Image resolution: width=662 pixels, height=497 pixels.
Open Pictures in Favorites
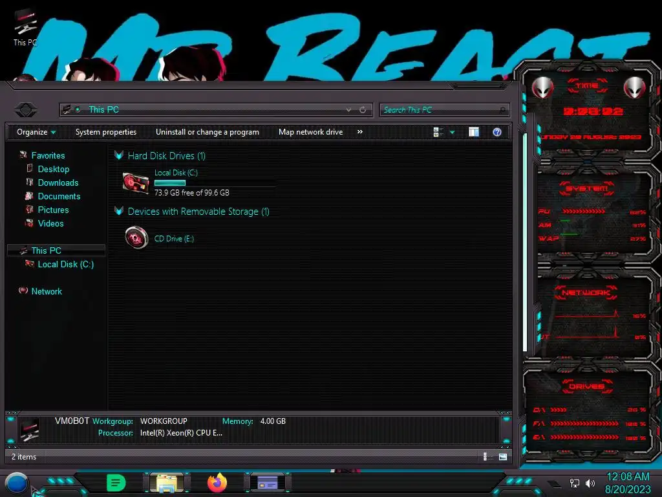click(53, 210)
